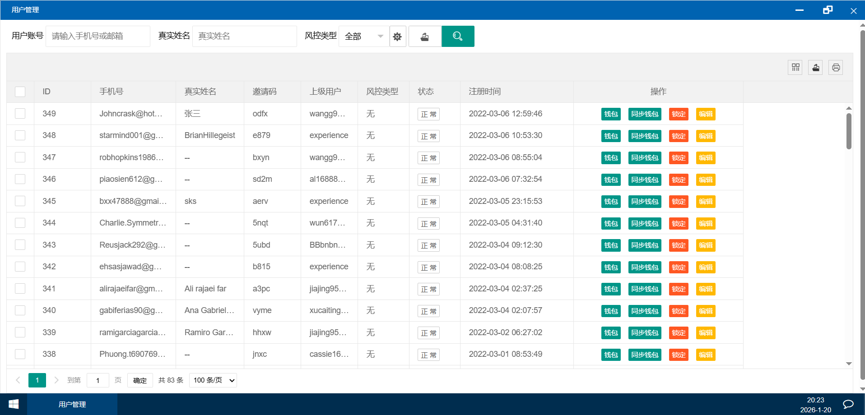Click the 用户账号 phone or email input field
Screen dimensions: 865x415
click(98, 36)
